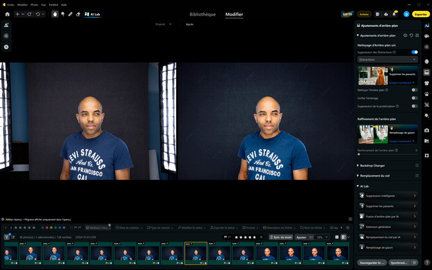Open Suppression intelligente in AI Lab
Viewport: 432px width, 270px height.
click(388, 196)
